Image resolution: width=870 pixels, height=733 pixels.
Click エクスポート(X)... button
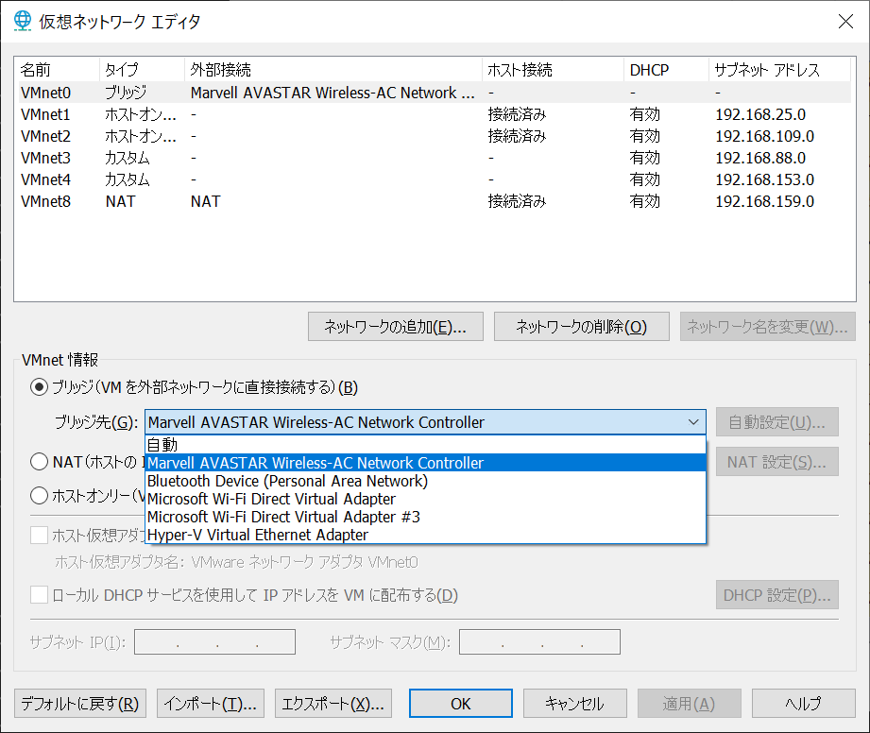click(333, 704)
